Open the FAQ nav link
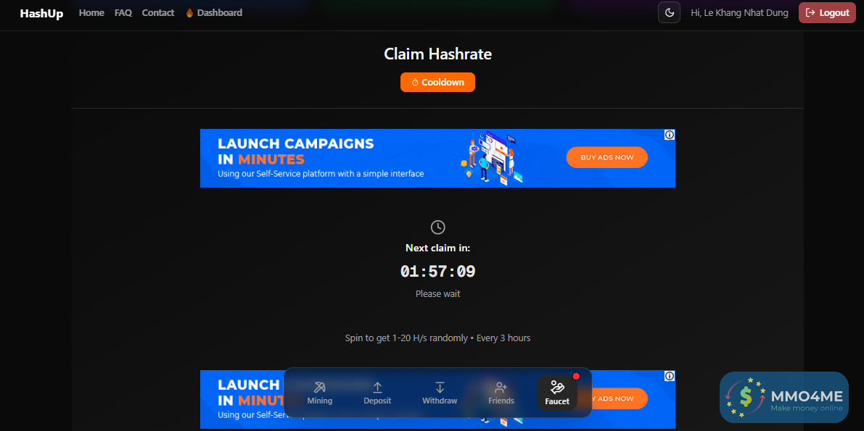 tap(123, 12)
